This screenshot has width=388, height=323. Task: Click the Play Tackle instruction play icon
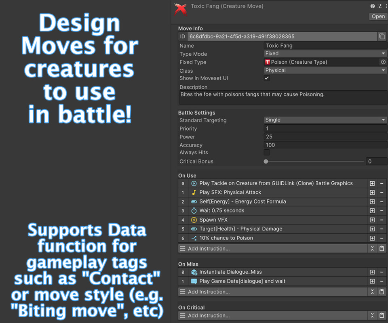pyautogui.click(x=194, y=183)
